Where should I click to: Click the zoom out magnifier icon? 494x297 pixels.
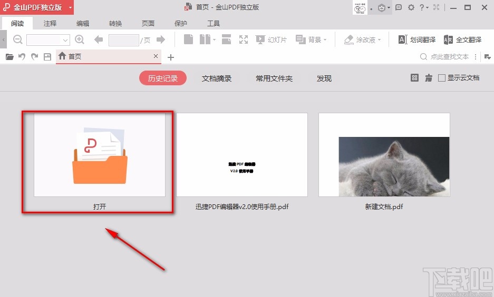pyautogui.click(x=17, y=39)
